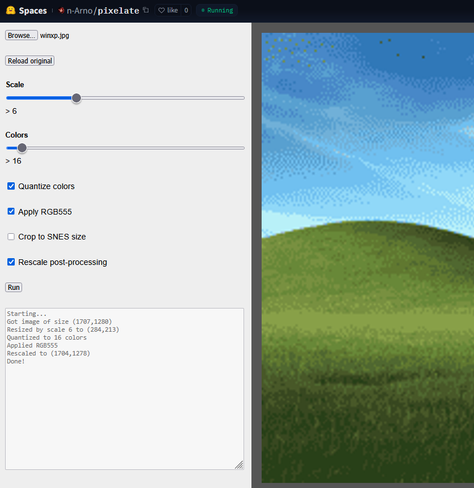The width and height of the screenshot is (474, 488).
Task: Toggle the Rescale post-processing checkbox
Action: pos(11,262)
